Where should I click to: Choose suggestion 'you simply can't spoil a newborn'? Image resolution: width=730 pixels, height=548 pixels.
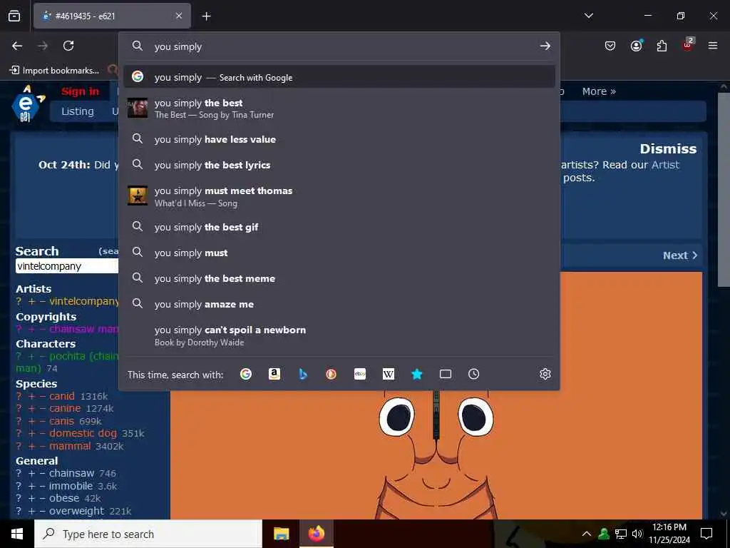tap(339, 335)
